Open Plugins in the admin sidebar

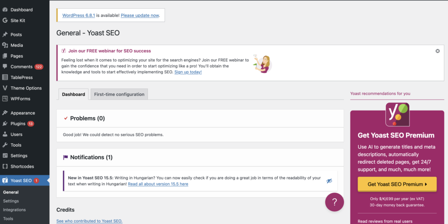coord(24,124)
